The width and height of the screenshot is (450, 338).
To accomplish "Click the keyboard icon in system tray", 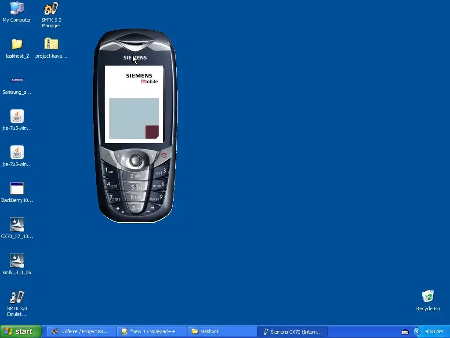I will pos(405,332).
